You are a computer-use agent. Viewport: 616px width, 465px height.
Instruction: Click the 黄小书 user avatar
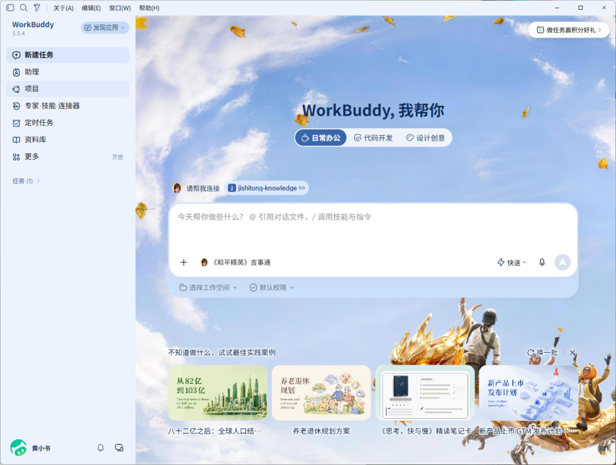[18, 448]
